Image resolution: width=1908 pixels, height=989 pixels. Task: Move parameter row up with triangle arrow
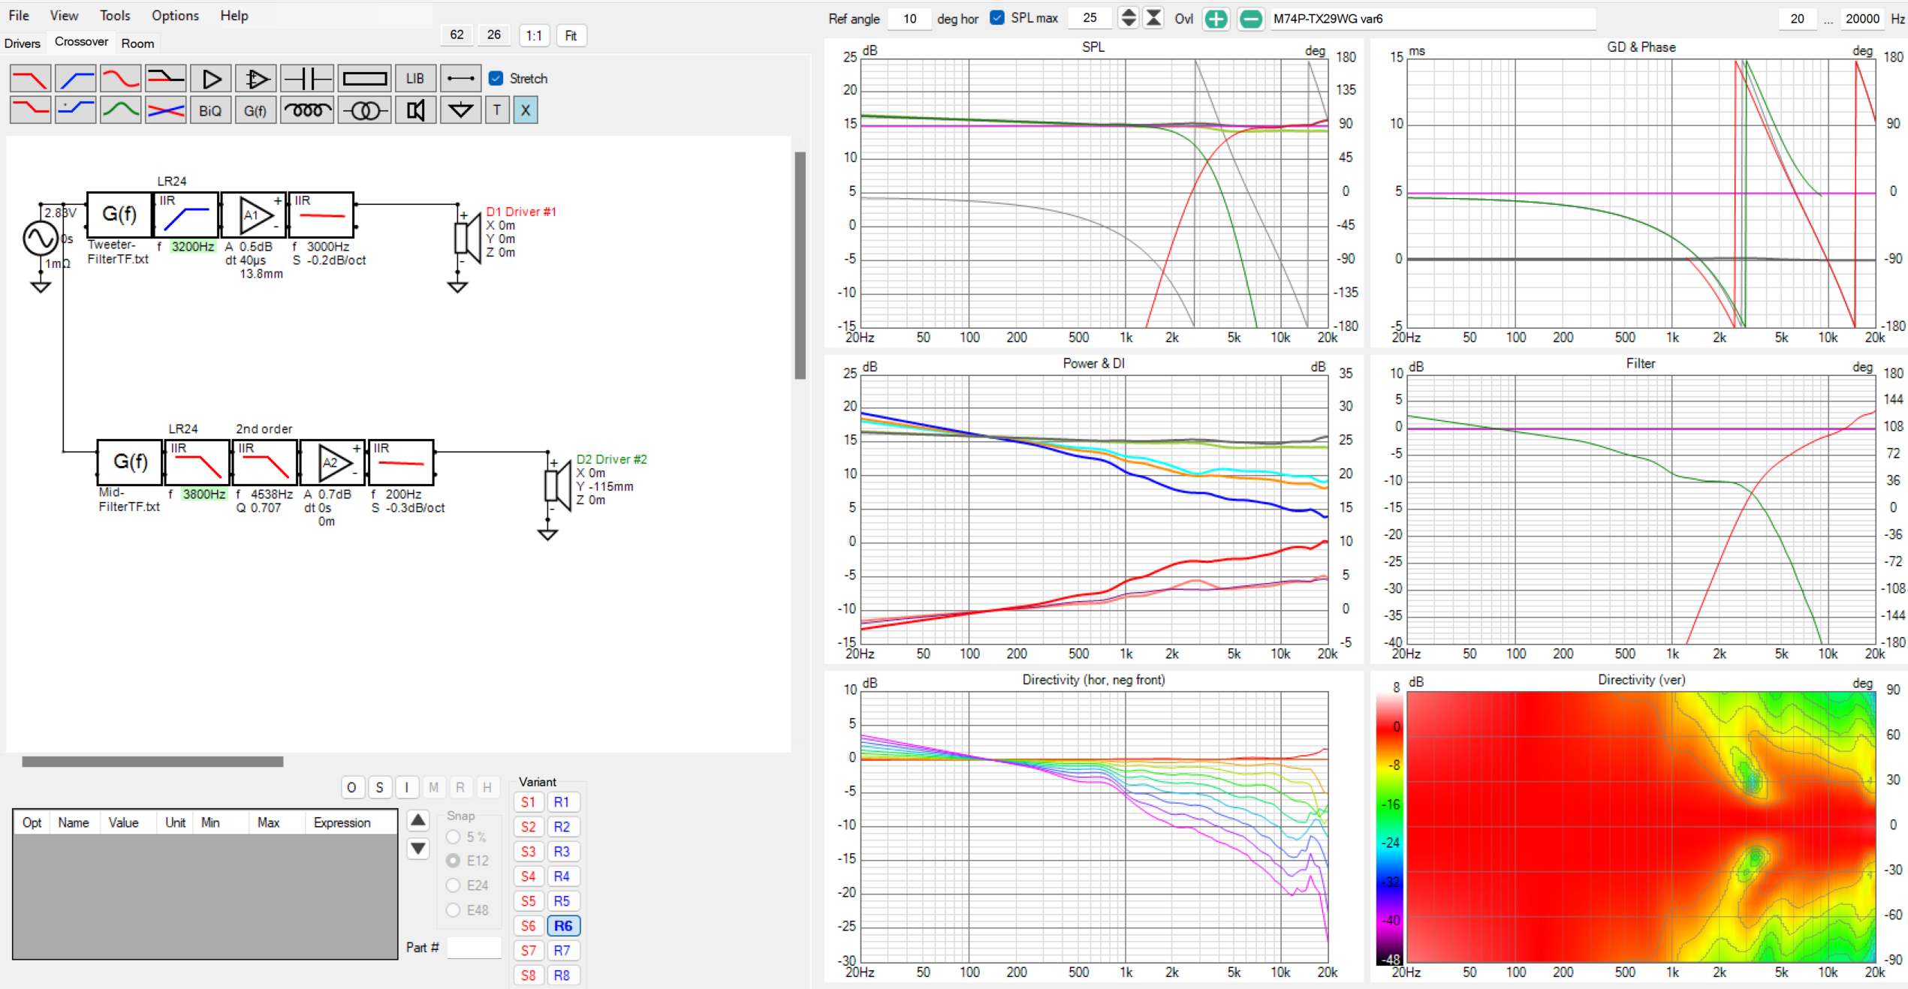point(418,820)
